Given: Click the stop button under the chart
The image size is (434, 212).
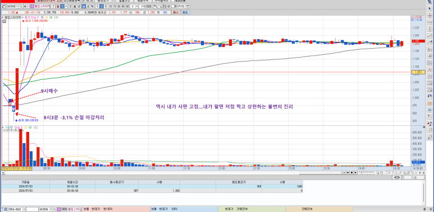Looking at the screenshot, I should [x=351, y=173].
